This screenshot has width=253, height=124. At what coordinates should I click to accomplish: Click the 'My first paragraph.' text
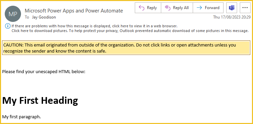pyautogui.click(x=21, y=117)
